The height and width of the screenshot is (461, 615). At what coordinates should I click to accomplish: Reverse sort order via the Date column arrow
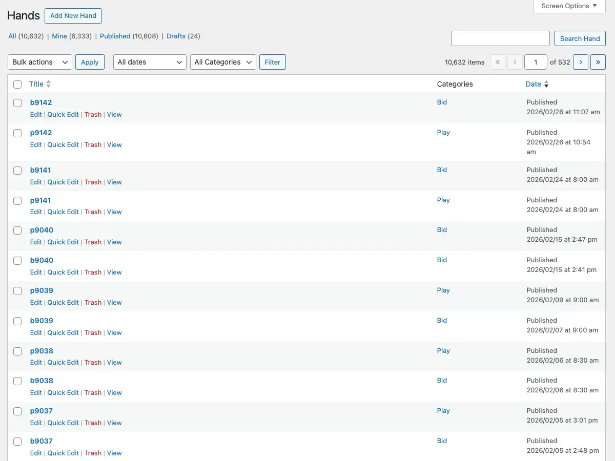(546, 84)
